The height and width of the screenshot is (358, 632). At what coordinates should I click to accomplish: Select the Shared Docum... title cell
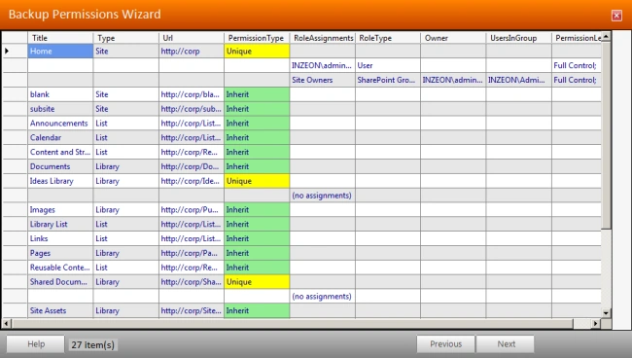[60, 282]
